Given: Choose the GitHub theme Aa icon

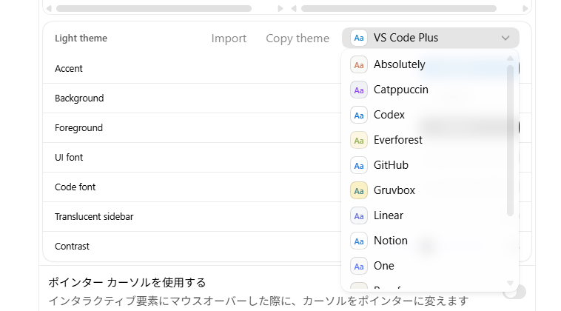Looking at the screenshot, I should click(x=359, y=165).
